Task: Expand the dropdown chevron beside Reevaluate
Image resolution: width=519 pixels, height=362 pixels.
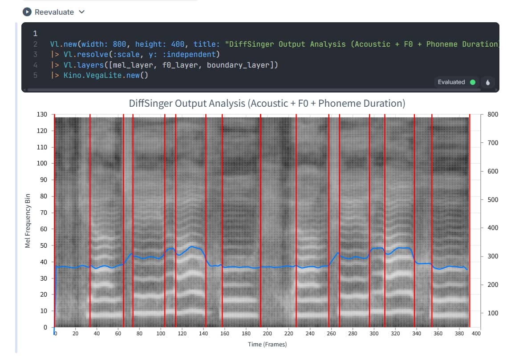Action: [81, 12]
